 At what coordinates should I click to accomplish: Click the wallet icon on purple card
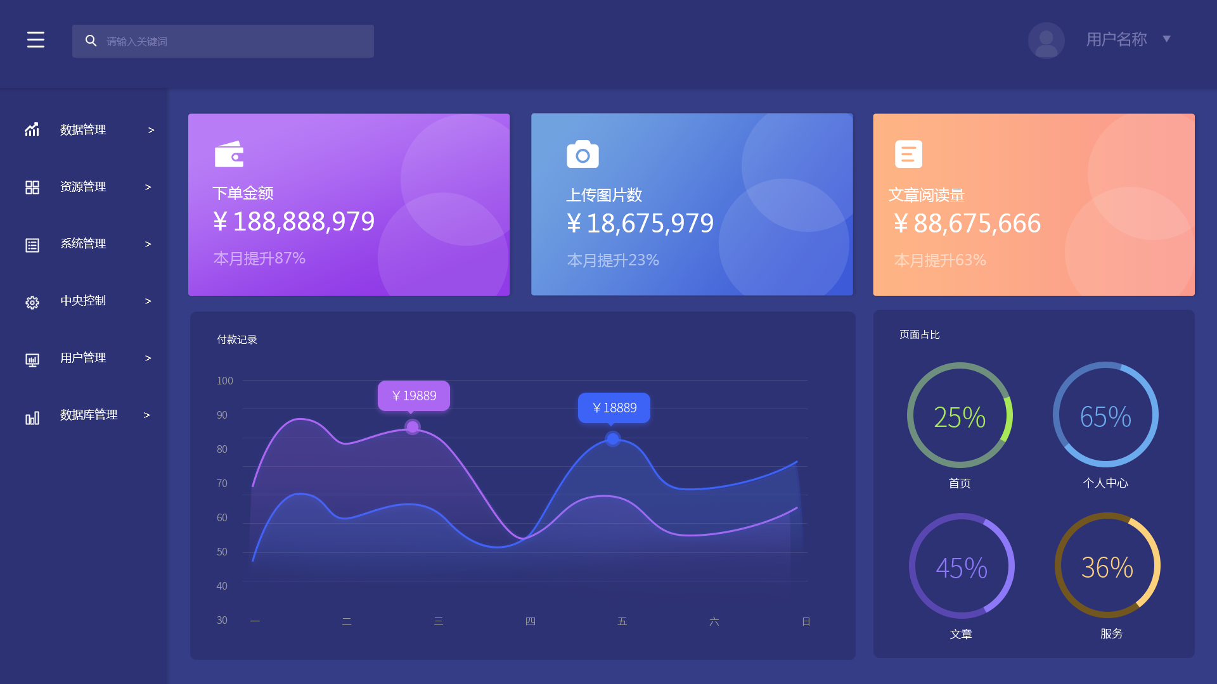click(229, 154)
